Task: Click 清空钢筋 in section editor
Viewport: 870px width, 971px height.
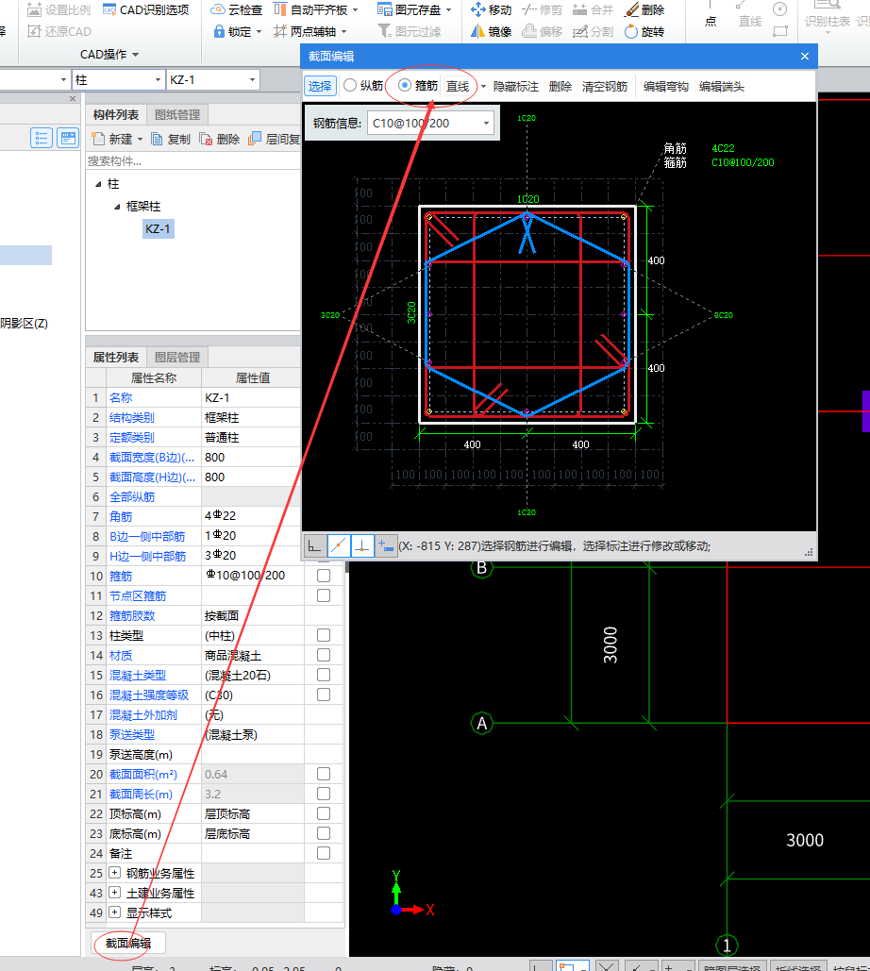Action: click(x=604, y=86)
